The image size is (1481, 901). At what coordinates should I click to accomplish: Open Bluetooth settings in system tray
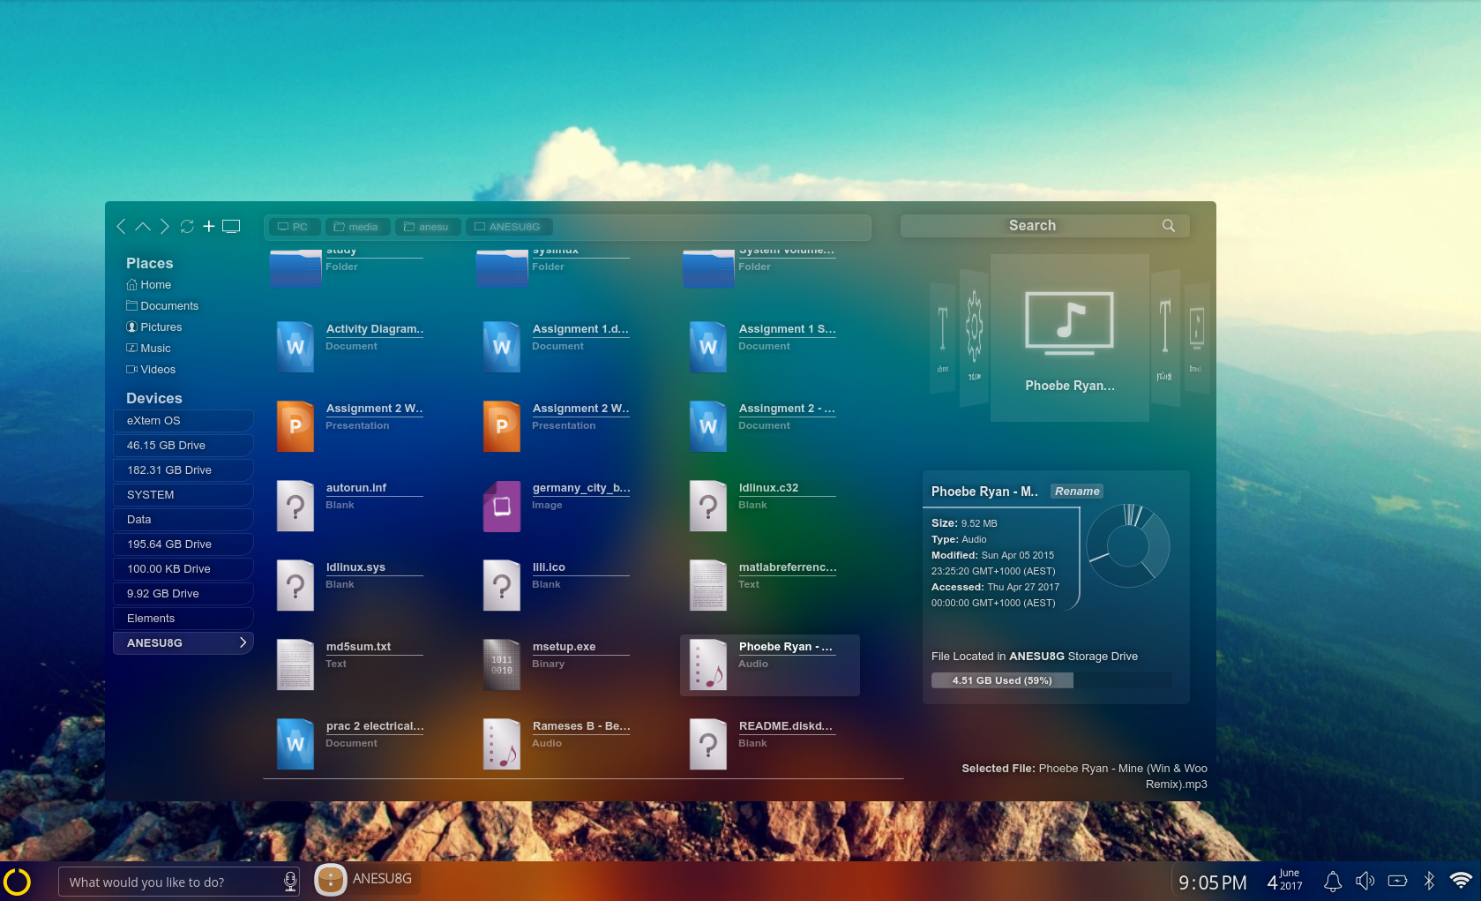coord(1429,881)
